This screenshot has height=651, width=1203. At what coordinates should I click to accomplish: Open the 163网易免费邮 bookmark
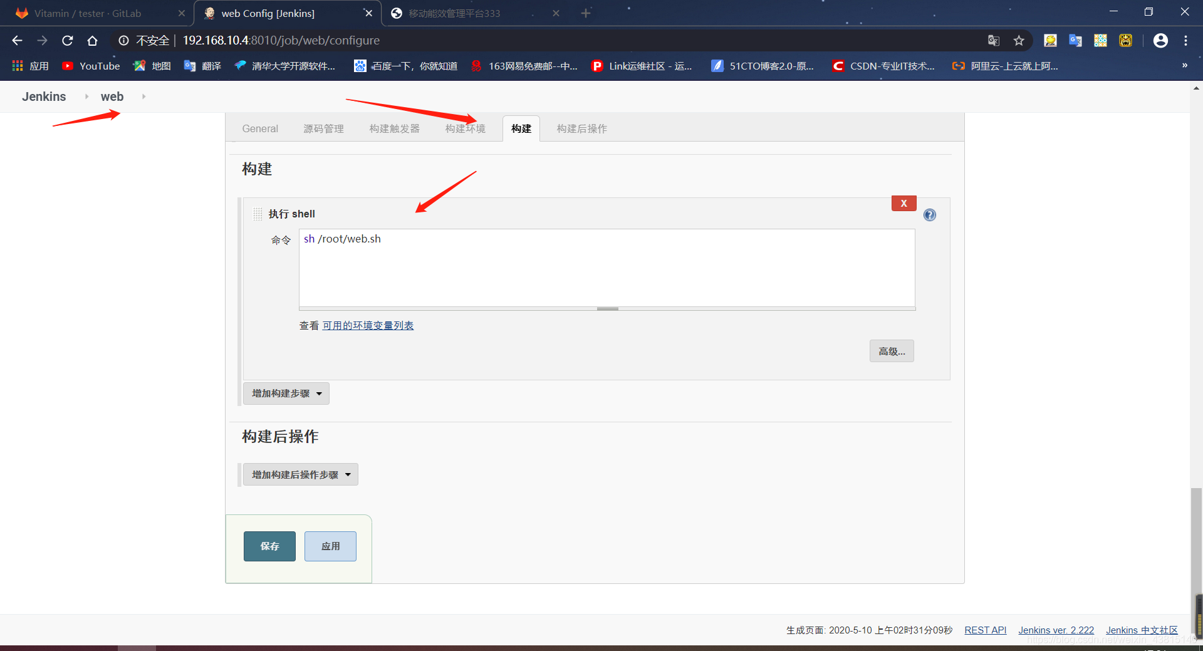[x=524, y=66]
